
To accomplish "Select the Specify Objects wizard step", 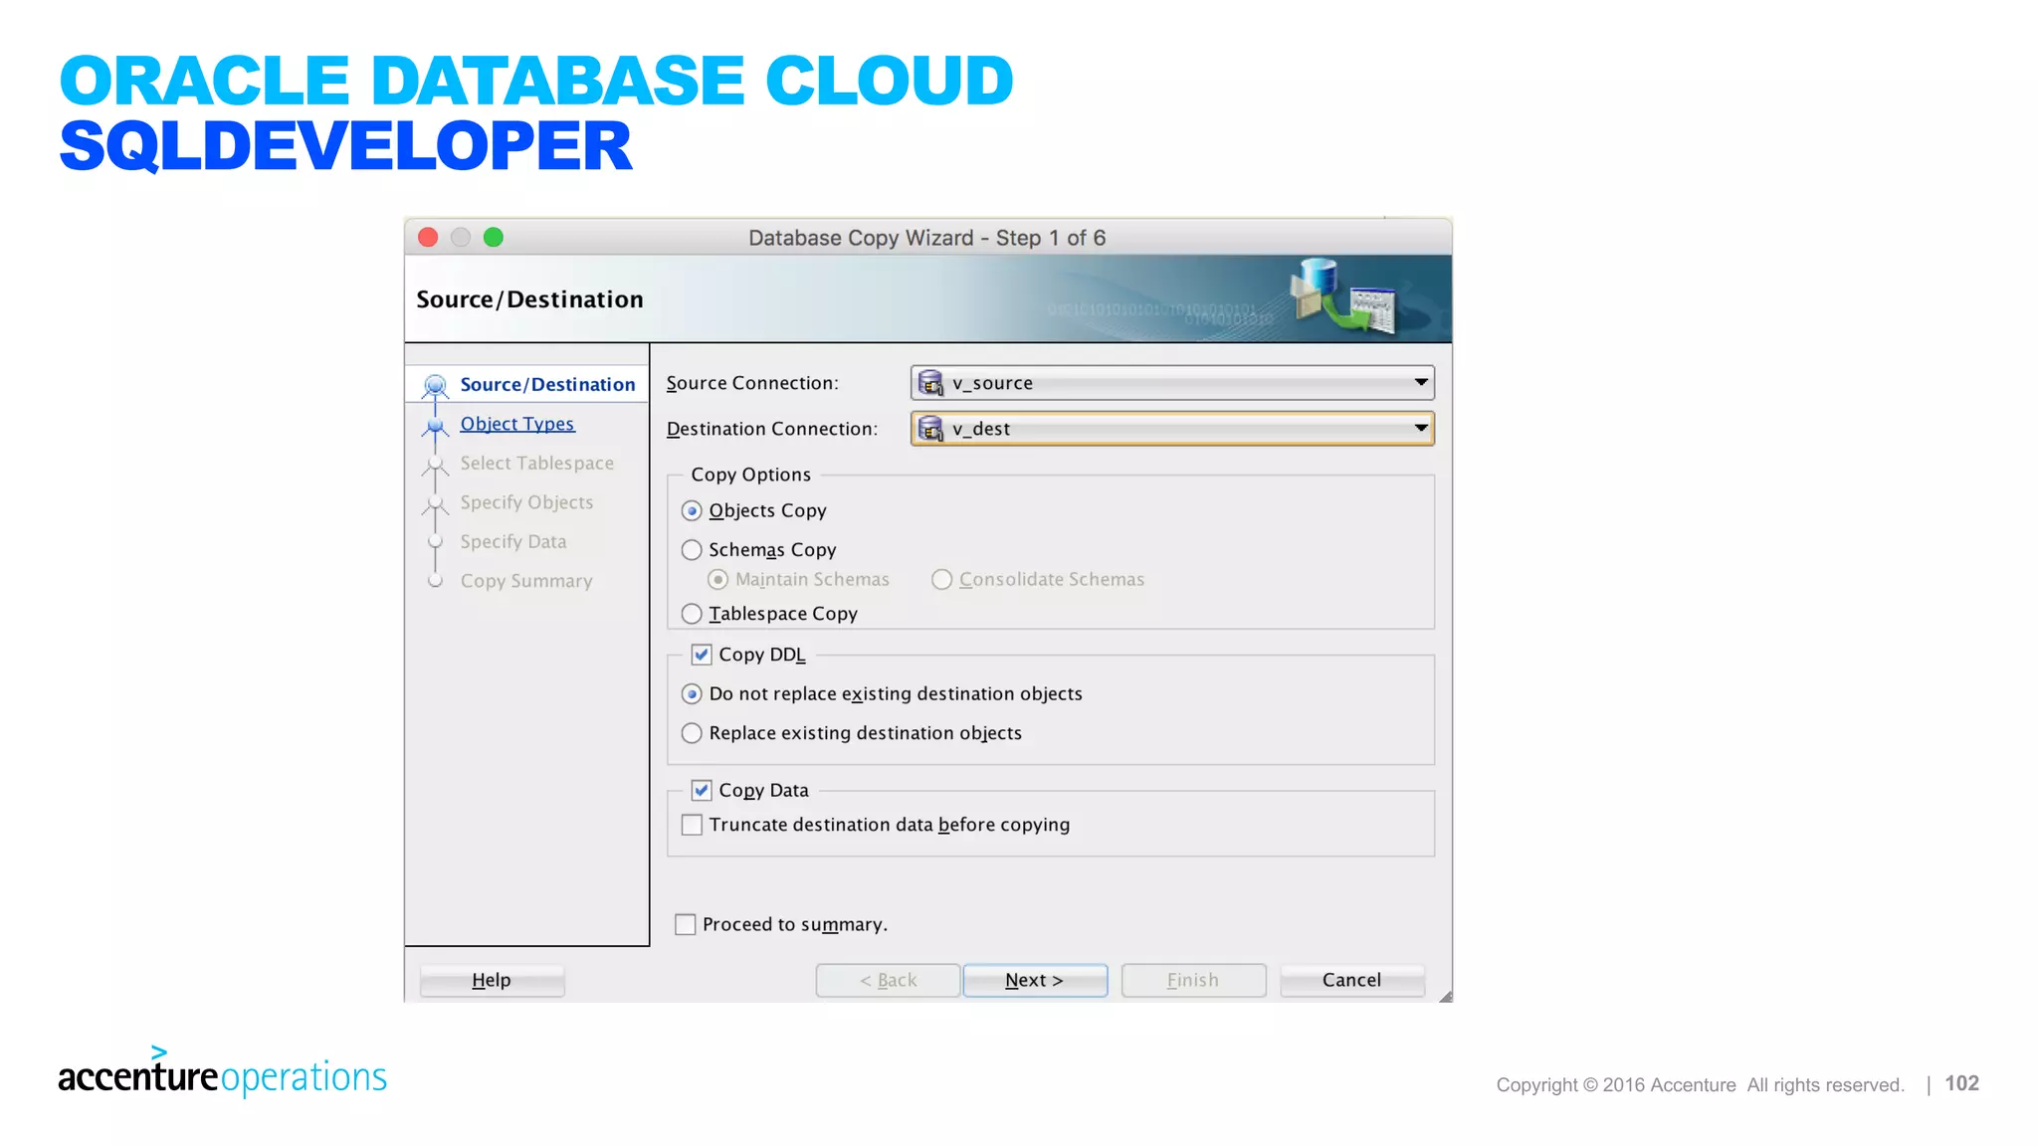I will click(x=526, y=502).
